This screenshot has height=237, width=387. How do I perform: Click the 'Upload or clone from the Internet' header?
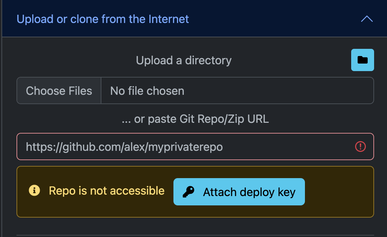click(102, 19)
